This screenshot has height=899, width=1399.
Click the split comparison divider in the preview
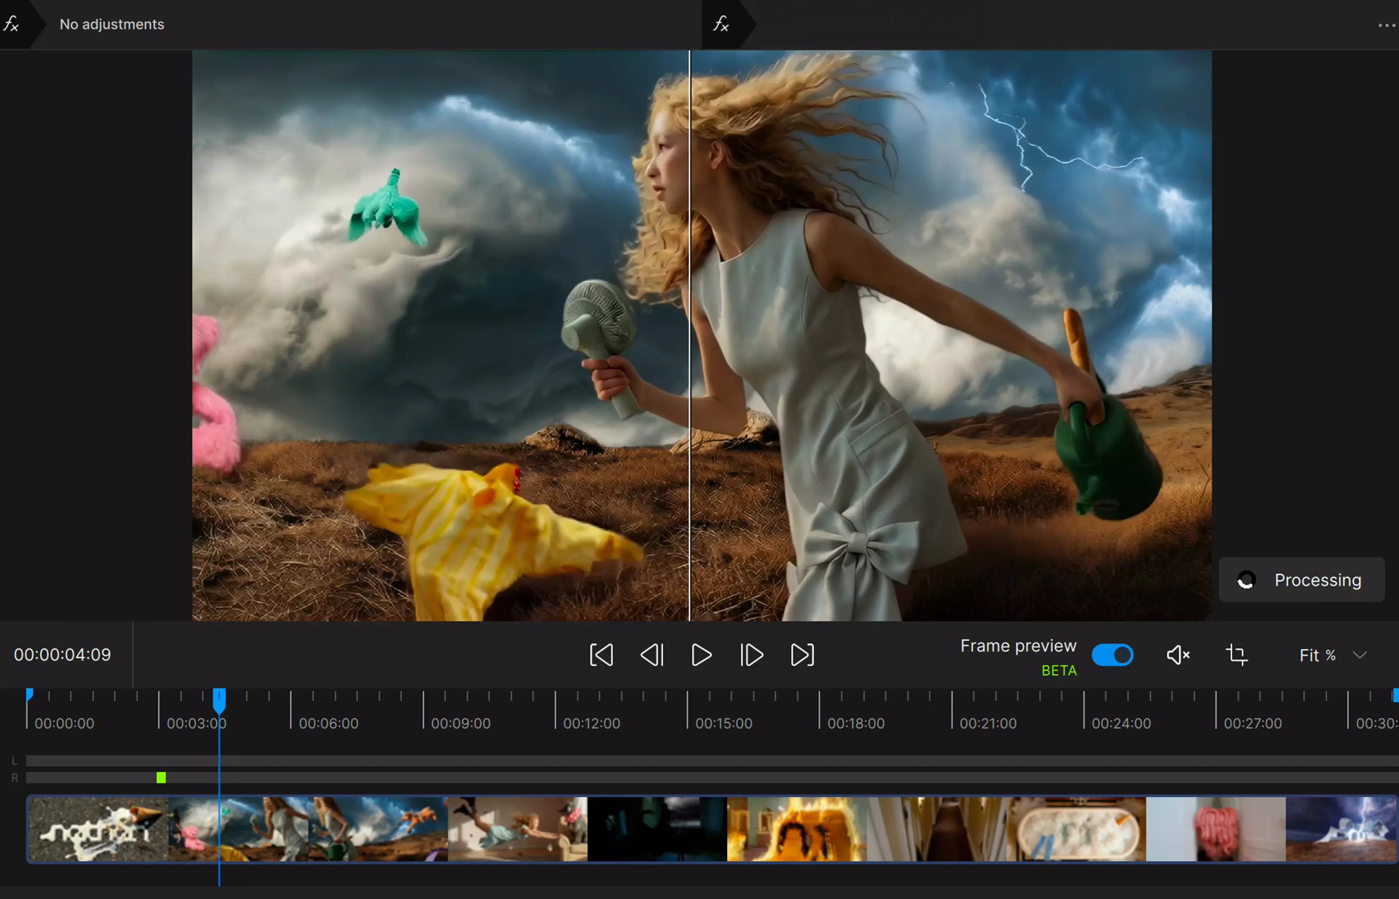tap(689, 336)
